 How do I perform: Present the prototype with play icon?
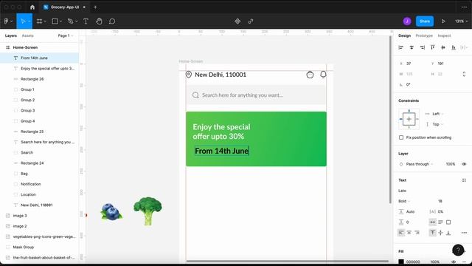pyautogui.click(x=443, y=21)
